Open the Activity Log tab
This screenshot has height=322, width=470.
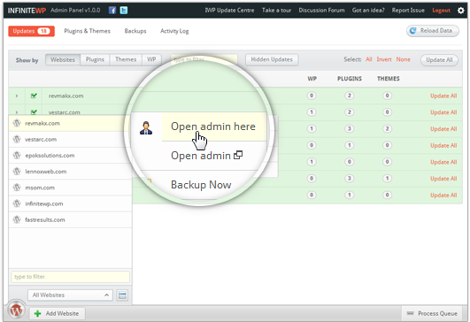174,31
